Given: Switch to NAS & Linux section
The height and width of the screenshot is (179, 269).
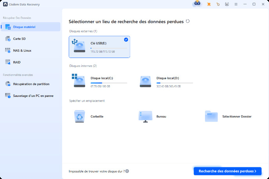Looking at the screenshot, I should 21,50.
